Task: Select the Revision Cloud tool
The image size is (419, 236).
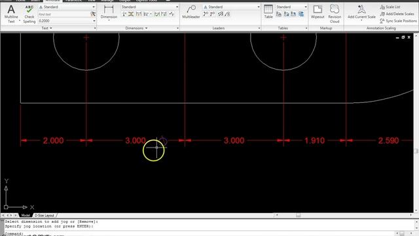Action: pyautogui.click(x=335, y=14)
